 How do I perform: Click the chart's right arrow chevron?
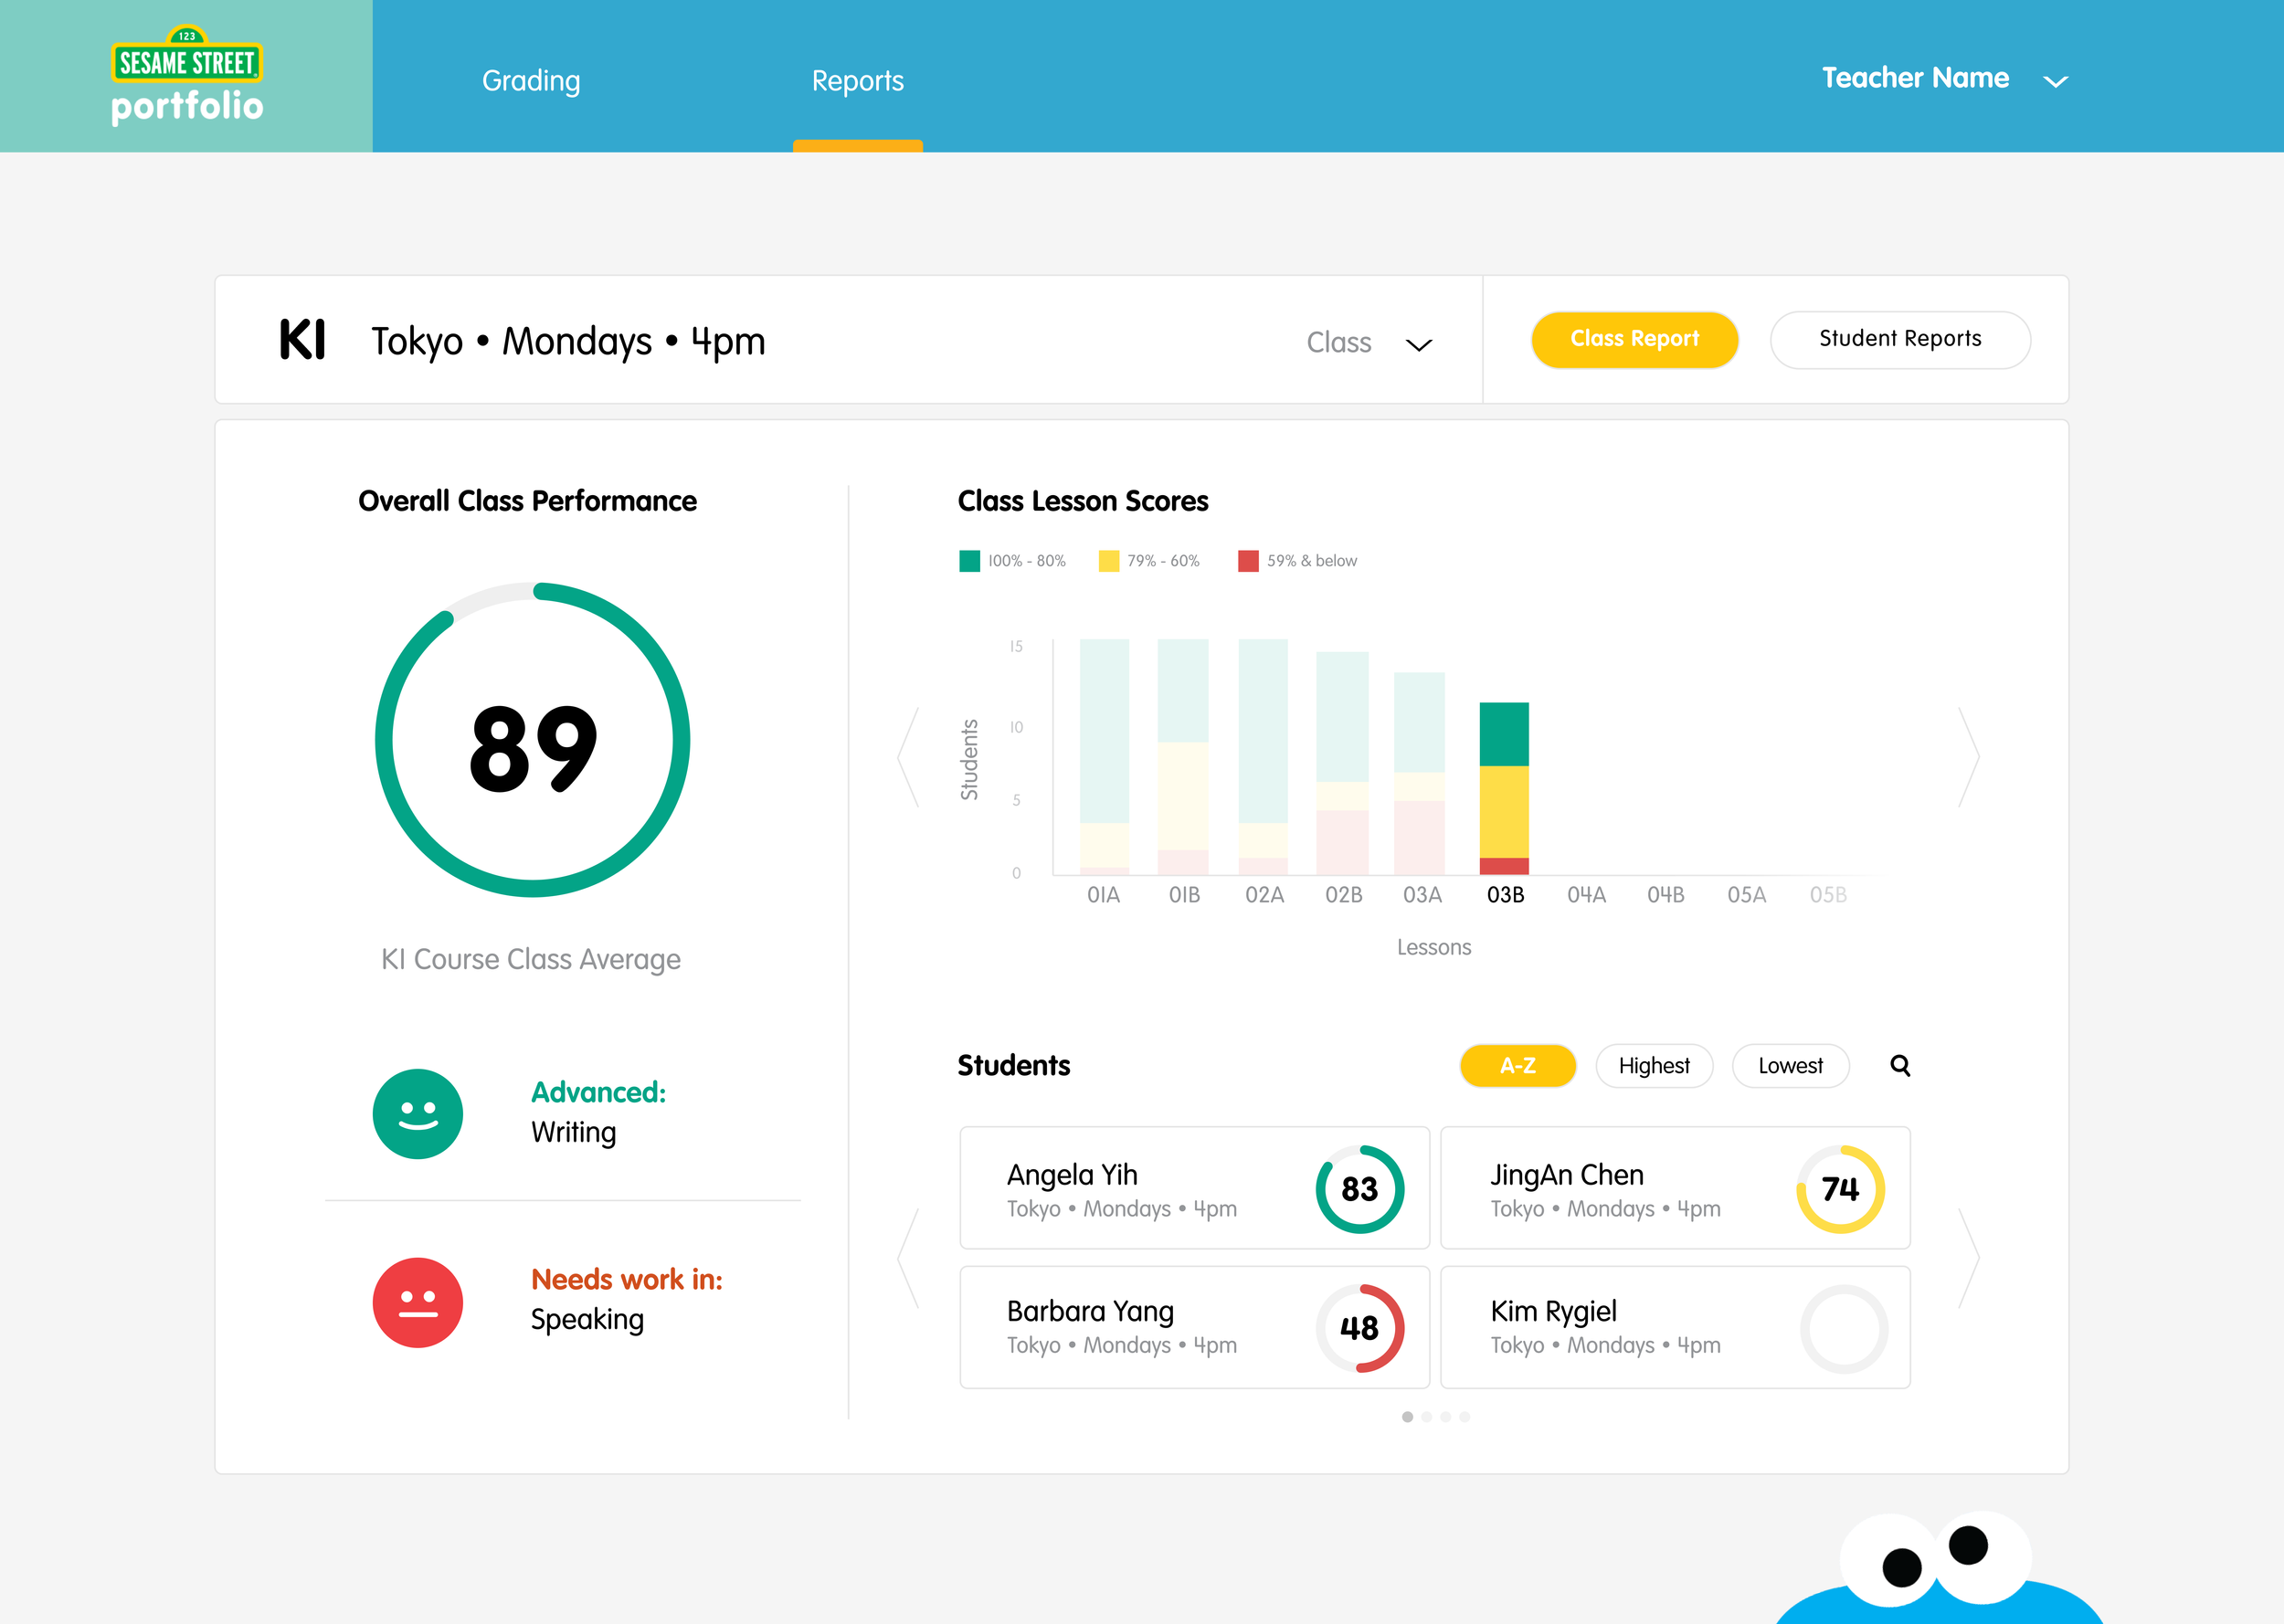(x=1968, y=757)
